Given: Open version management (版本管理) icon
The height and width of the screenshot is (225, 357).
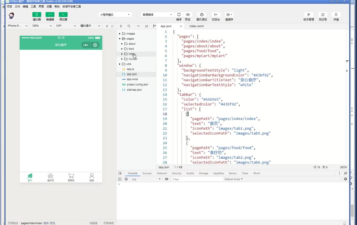Looking at the screenshot, I should pos(308,15).
